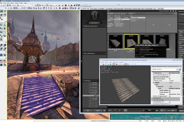
Task: Toggle Enable Shadow checkbox
Action: point(170,92)
